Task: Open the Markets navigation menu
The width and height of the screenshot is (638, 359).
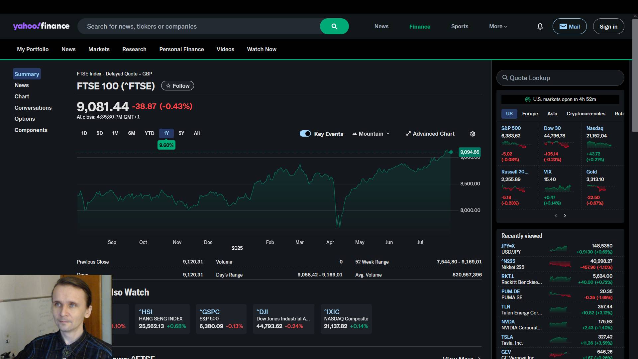Action: pyautogui.click(x=99, y=49)
